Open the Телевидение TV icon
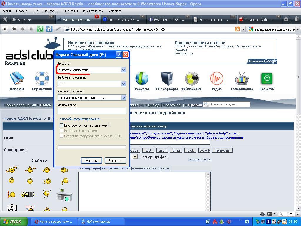Image resolution: width=301 pixels, height=226 pixels. click(x=242, y=79)
